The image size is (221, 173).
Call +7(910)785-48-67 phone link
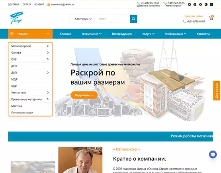[196, 22]
